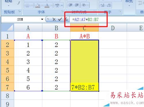Click cell A6 containing 5
The width and height of the screenshot is (144, 107).
click(x=28, y=79)
